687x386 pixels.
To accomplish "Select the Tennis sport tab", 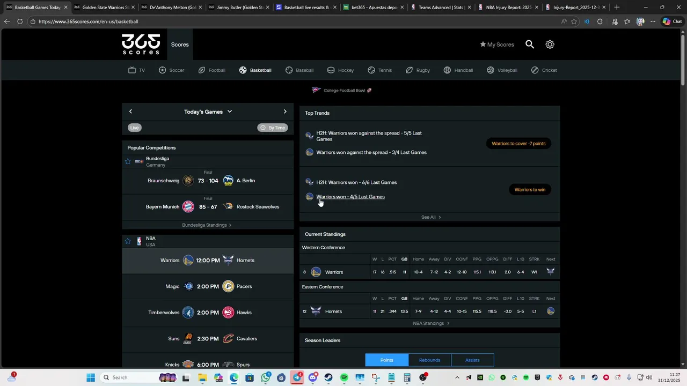I will (379, 70).
